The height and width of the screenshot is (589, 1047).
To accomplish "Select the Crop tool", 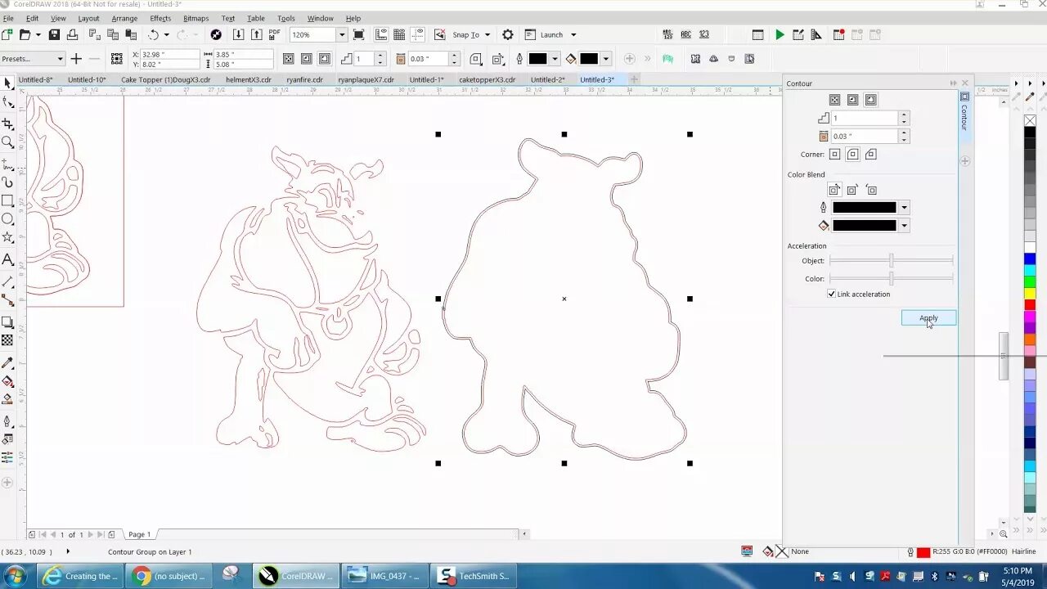I will (7, 124).
